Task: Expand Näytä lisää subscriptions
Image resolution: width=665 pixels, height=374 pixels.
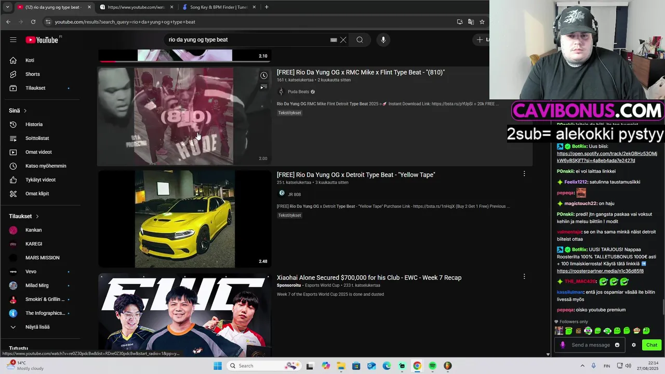Action: (36, 327)
